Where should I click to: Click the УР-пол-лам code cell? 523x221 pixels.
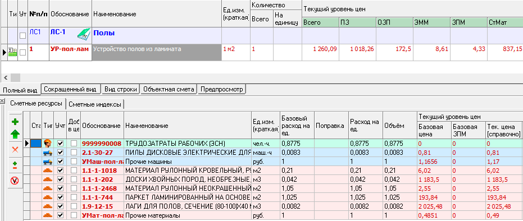tap(70, 52)
